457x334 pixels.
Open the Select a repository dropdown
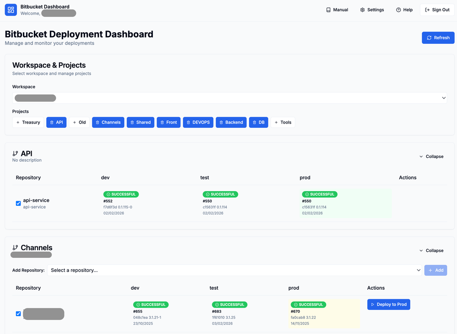(234, 270)
